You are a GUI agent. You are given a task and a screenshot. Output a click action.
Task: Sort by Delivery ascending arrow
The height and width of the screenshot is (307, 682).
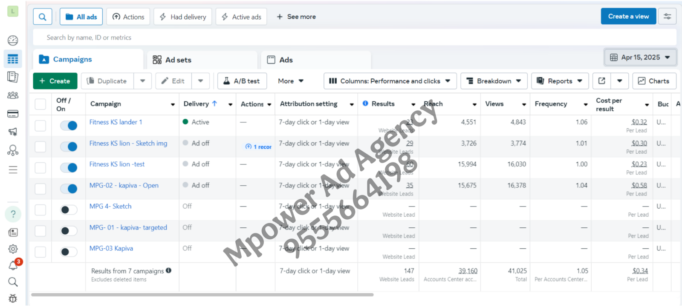pos(214,103)
